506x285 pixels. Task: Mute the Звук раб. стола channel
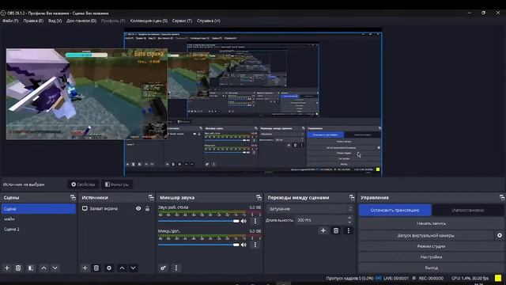(244, 221)
